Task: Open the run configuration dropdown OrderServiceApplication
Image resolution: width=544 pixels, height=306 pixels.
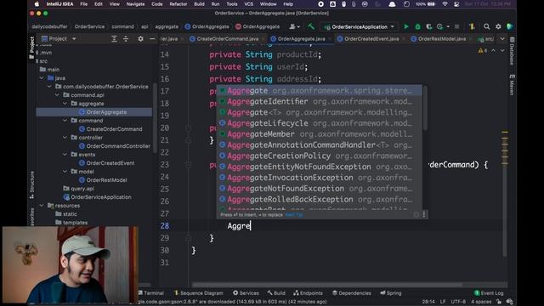Action: [359, 26]
